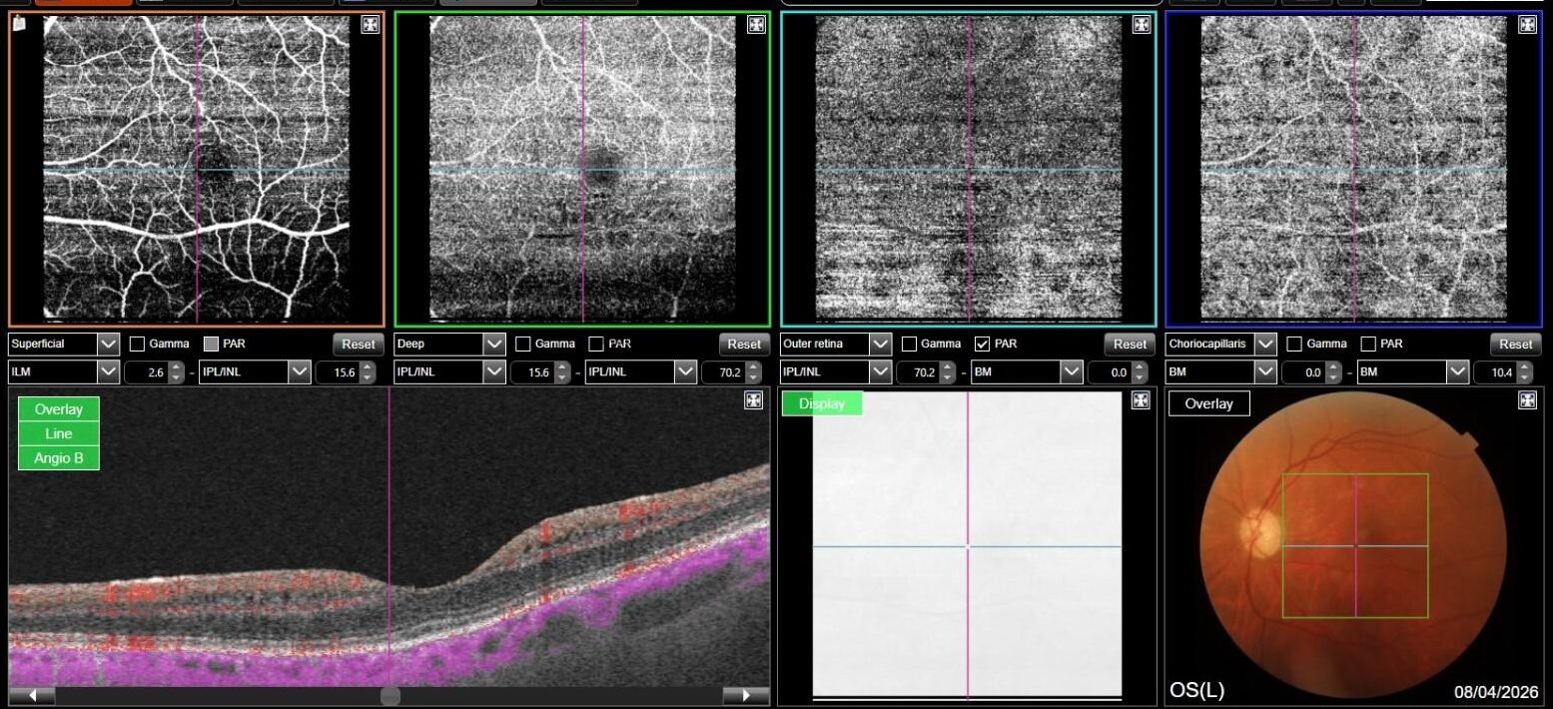The image size is (1553, 709).
Task: Maximize the Choriocapillaris image panel
Action: click(x=1527, y=26)
